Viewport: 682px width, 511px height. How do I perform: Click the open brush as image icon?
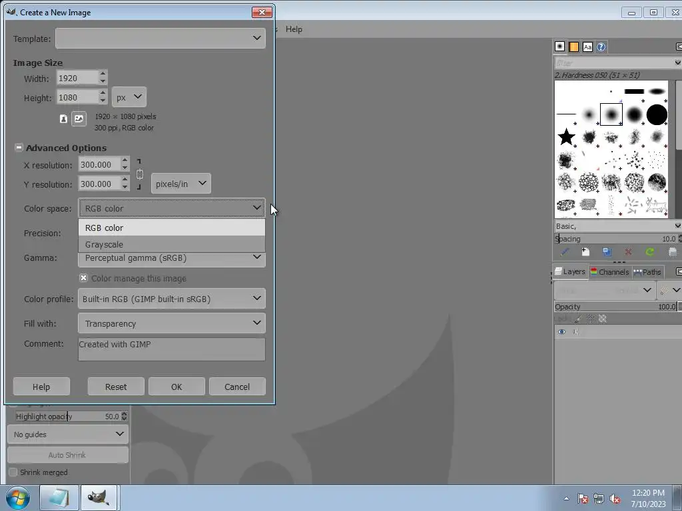[x=673, y=252]
